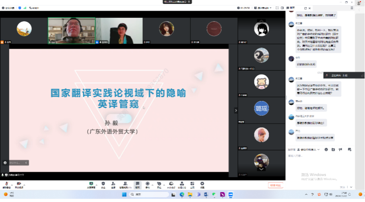Open the weather widget on taskbar
Image resolution: width=365 pixels, height=202 pixels.
coord(9,194)
